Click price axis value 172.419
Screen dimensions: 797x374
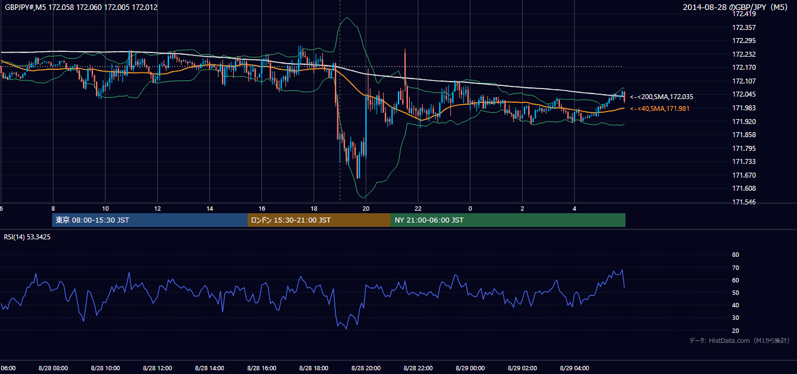click(x=744, y=14)
